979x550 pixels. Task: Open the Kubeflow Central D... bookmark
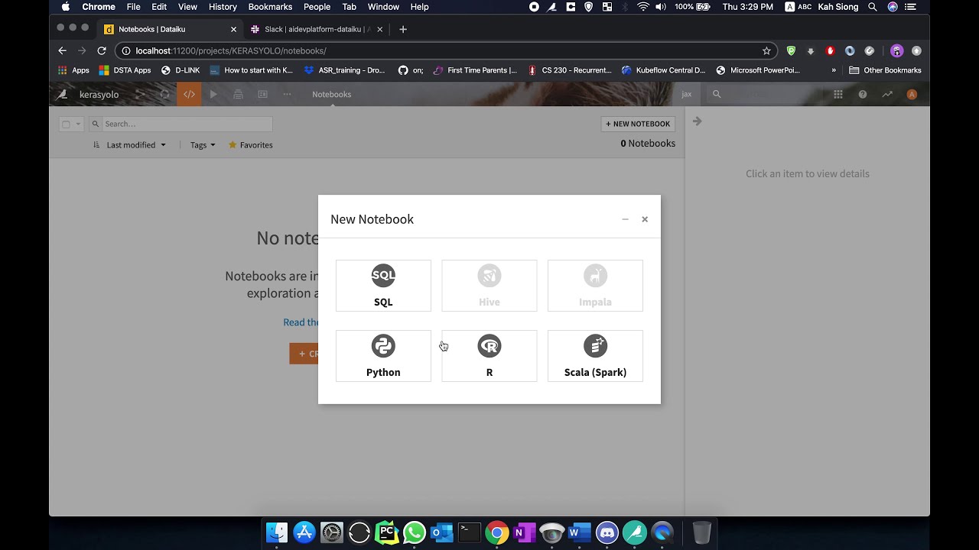click(664, 70)
